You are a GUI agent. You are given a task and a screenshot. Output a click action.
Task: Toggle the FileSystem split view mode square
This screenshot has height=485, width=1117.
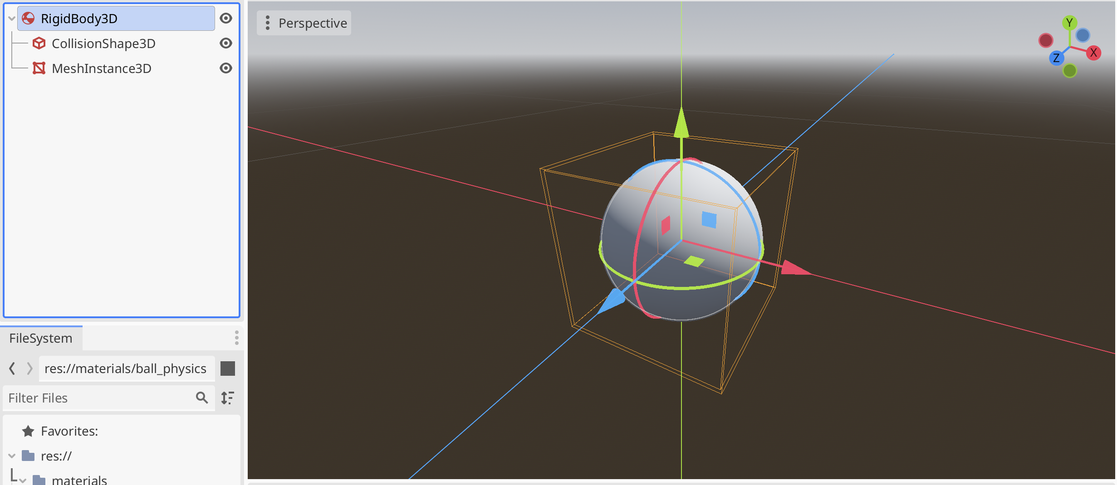click(x=228, y=369)
